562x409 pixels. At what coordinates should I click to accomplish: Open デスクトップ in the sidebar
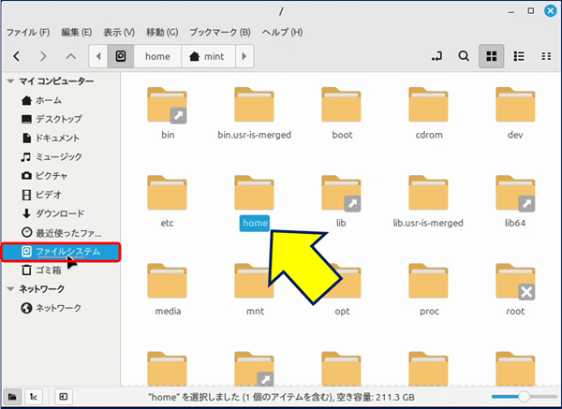pyautogui.click(x=61, y=119)
